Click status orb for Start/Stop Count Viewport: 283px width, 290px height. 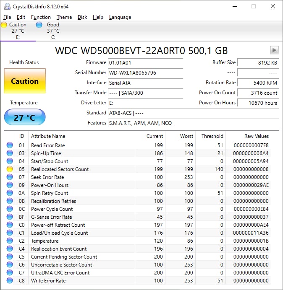click(x=10, y=161)
